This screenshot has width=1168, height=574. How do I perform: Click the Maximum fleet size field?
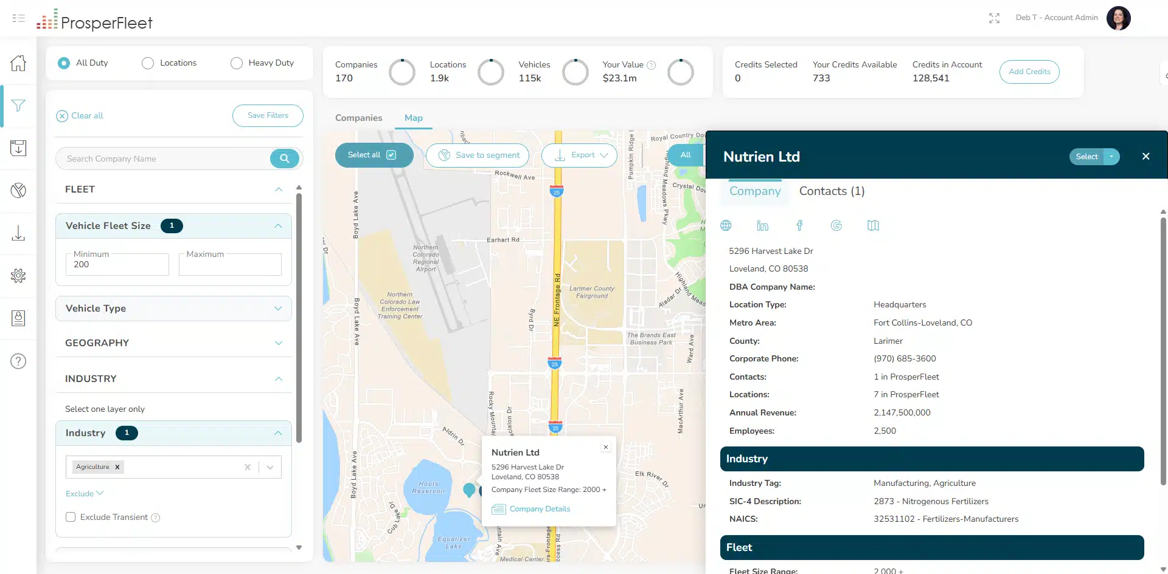[230, 264]
